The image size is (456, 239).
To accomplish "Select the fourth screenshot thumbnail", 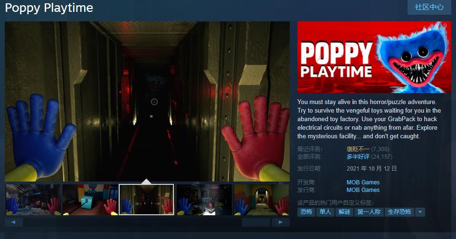I will pos(204,200).
